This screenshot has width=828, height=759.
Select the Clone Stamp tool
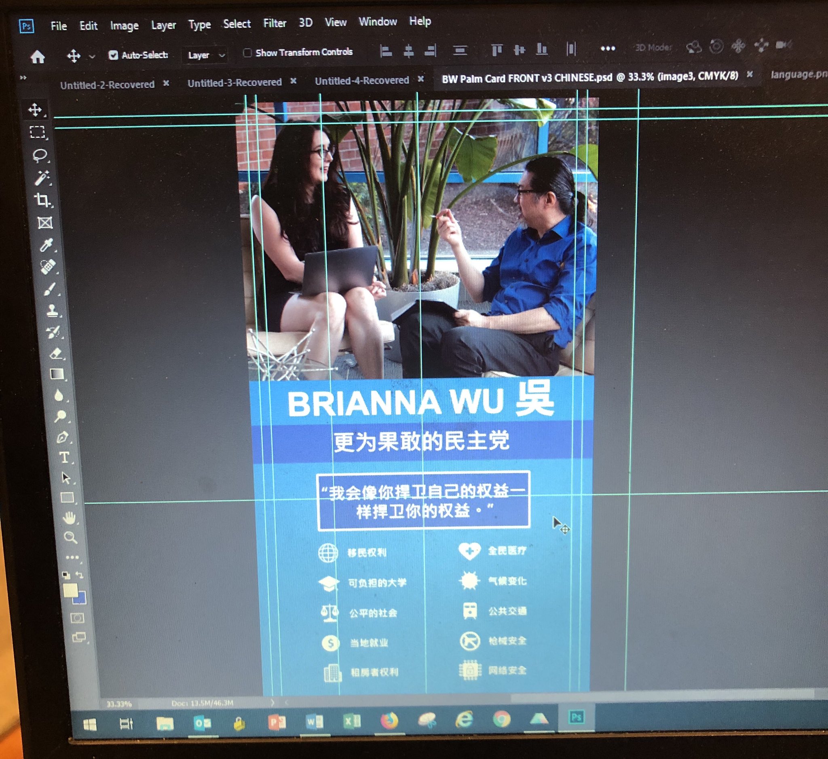[x=52, y=310]
